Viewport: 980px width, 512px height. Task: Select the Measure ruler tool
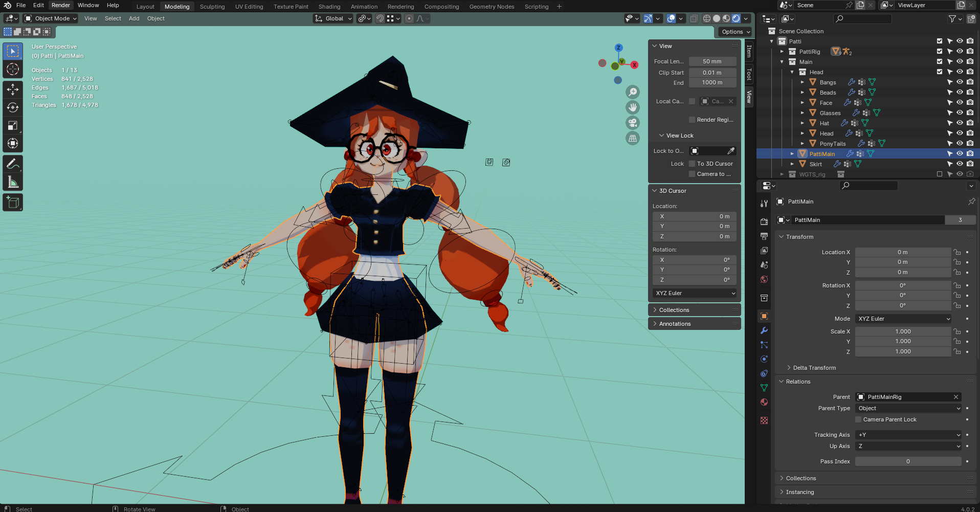[x=13, y=183]
